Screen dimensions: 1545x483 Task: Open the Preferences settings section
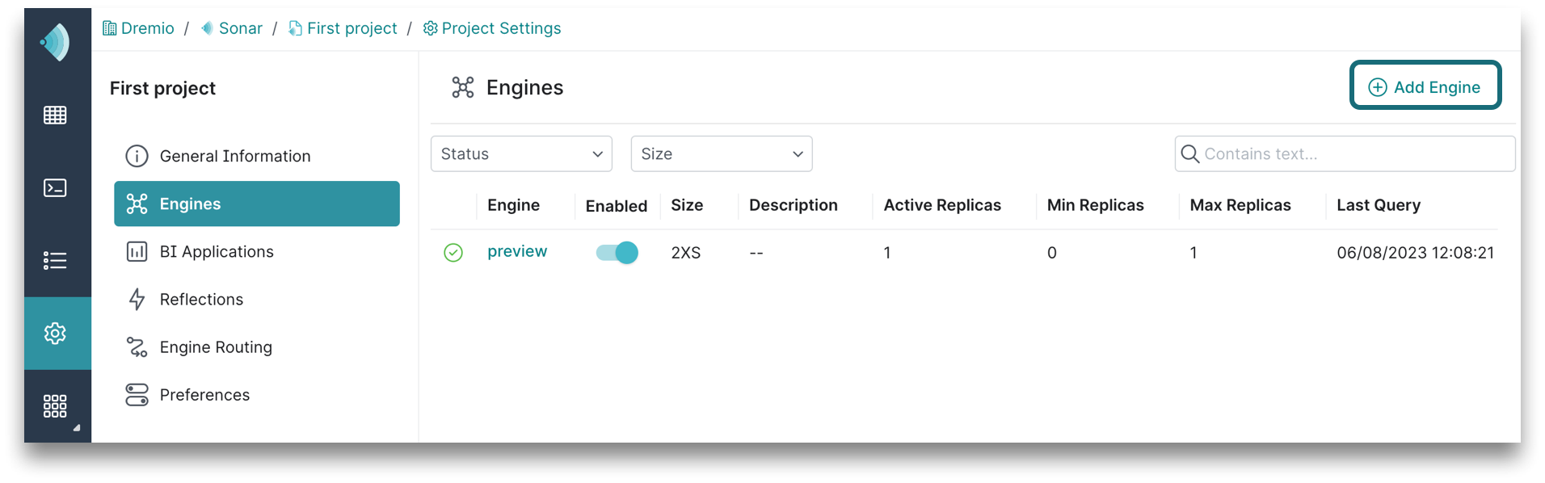point(204,395)
